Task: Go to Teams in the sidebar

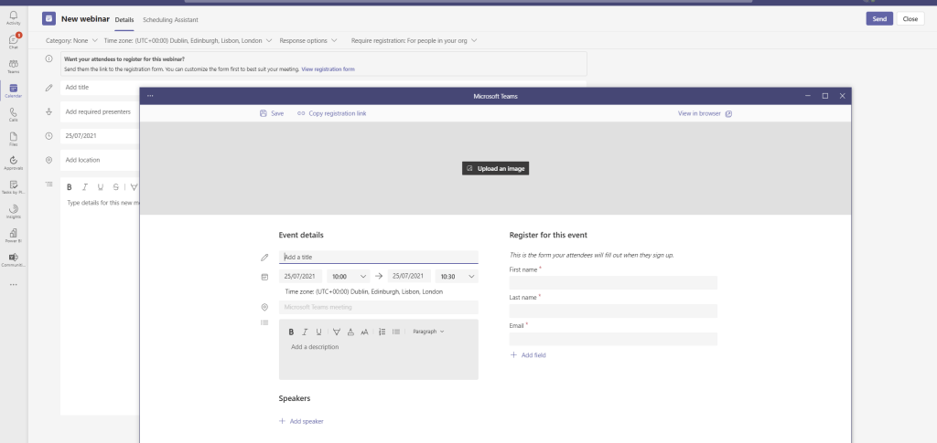Action: pyautogui.click(x=13, y=65)
